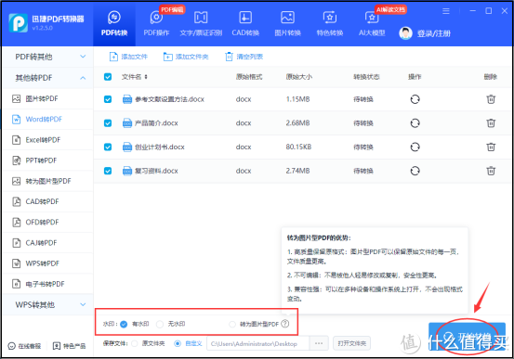The image size is (514, 359).
Task: Click the app logo icon
Action: click(x=18, y=23)
